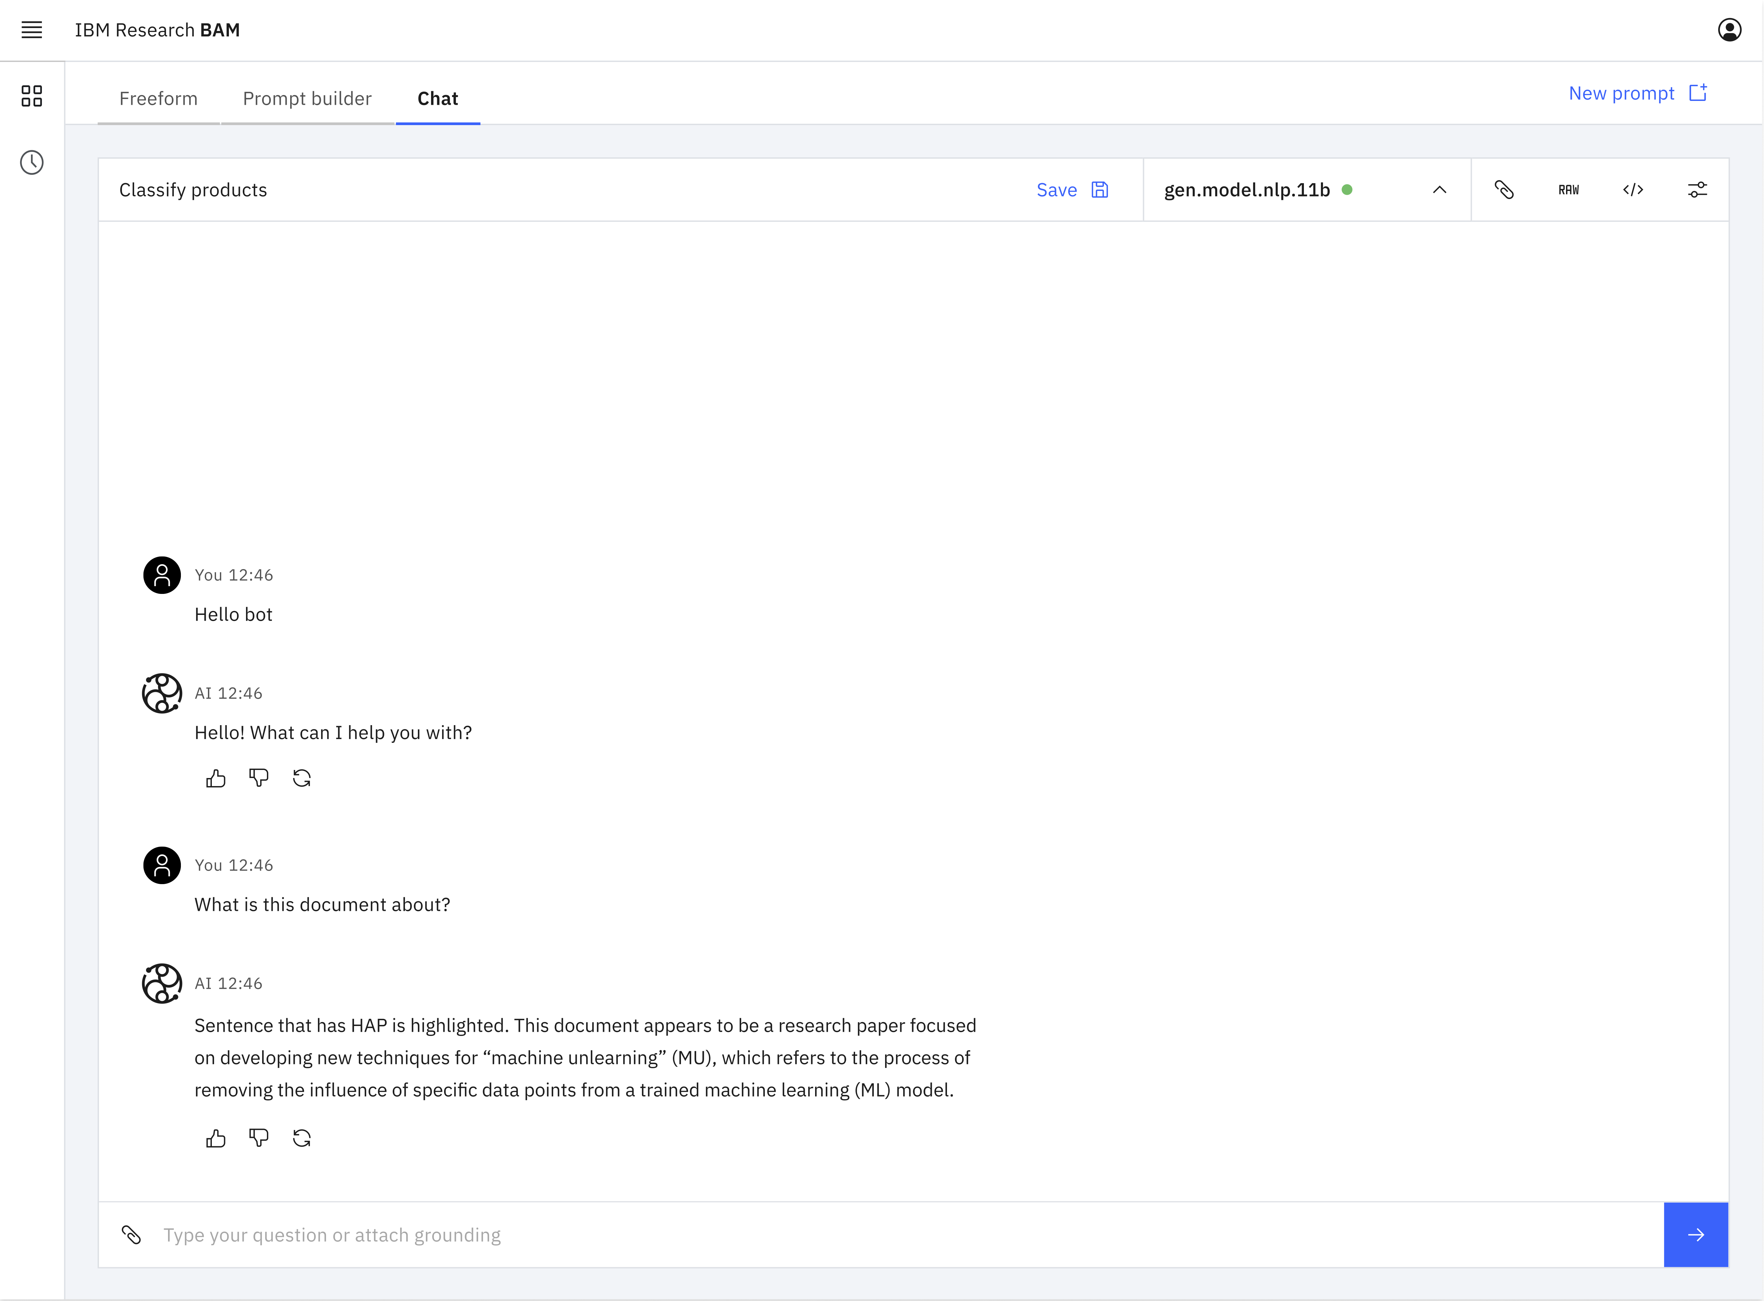Open the hamburger navigation menu

tap(32, 30)
